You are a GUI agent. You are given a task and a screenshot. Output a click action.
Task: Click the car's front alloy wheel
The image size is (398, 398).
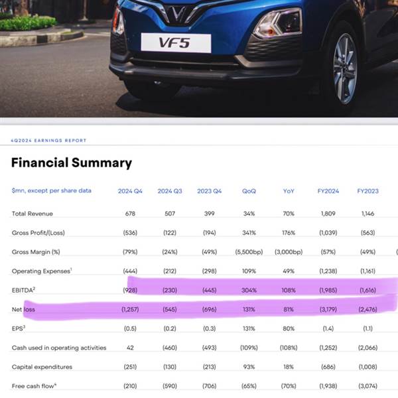(345, 69)
